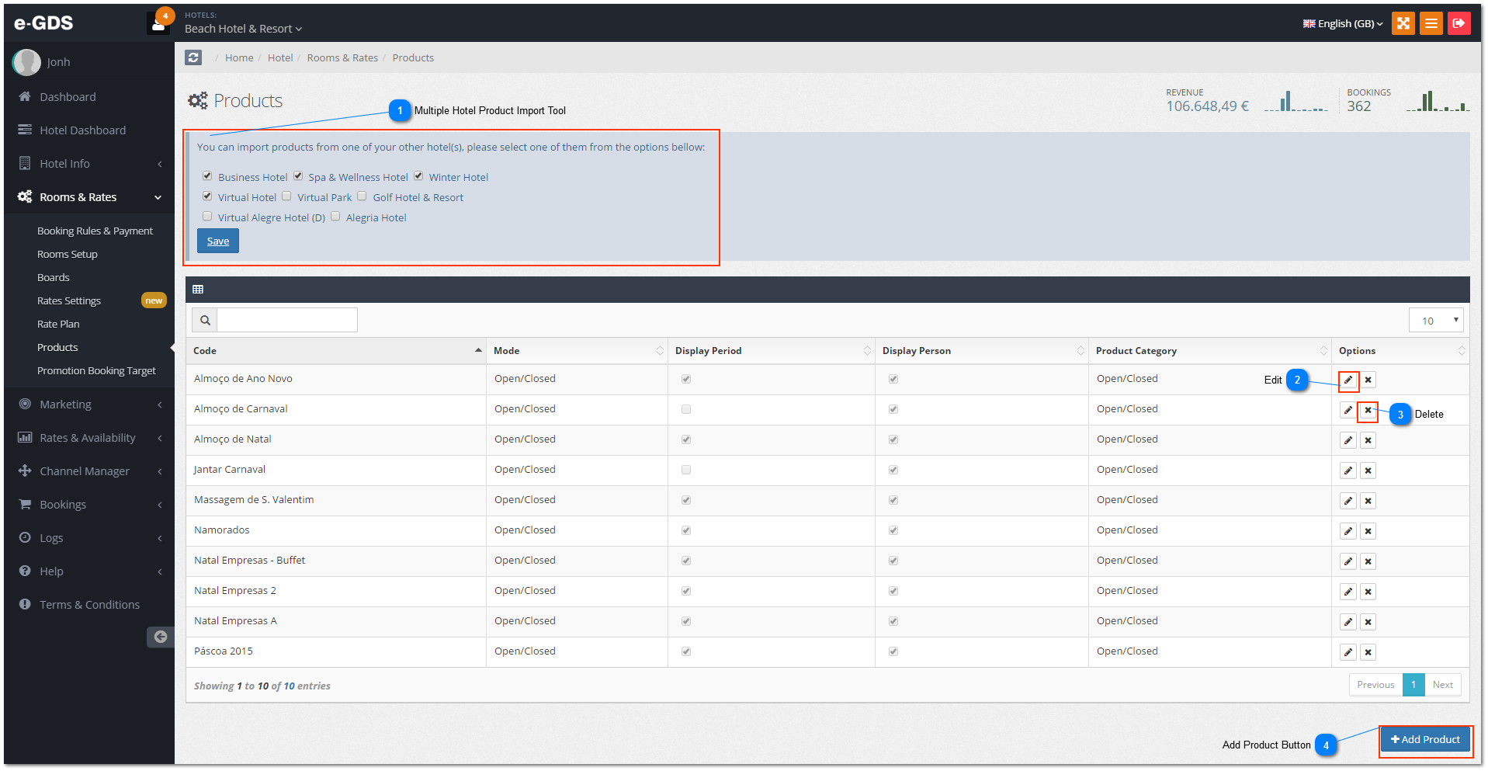Uncheck the Business Hotel checkbox
Image resolution: width=1488 pixels, height=771 pixels.
click(x=207, y=176)
